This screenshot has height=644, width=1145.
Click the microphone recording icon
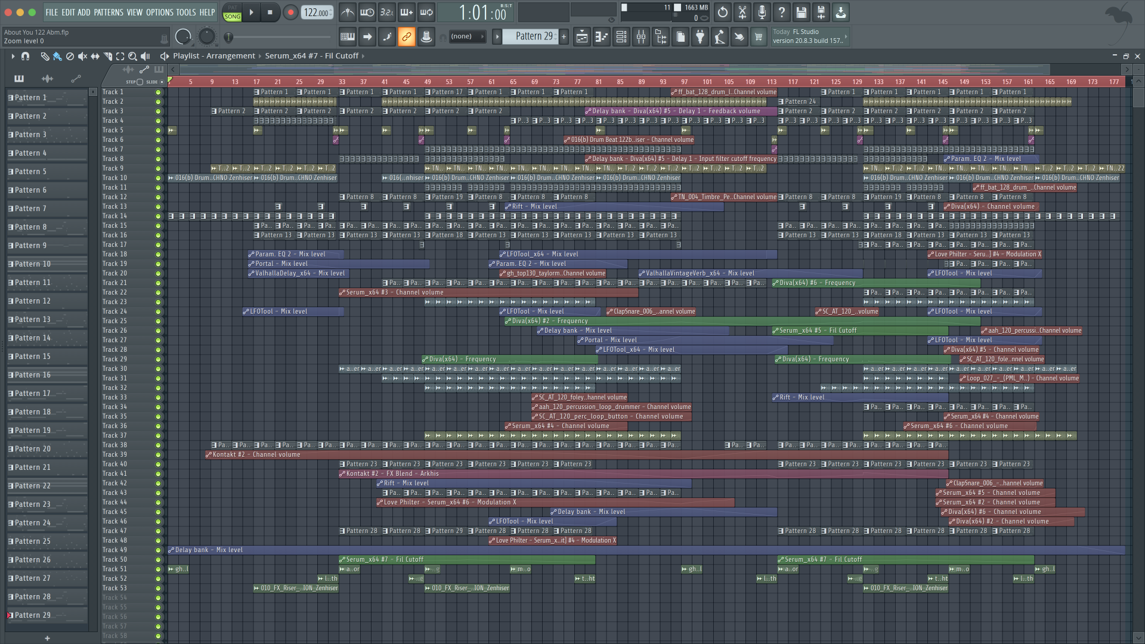pos(762,12)
